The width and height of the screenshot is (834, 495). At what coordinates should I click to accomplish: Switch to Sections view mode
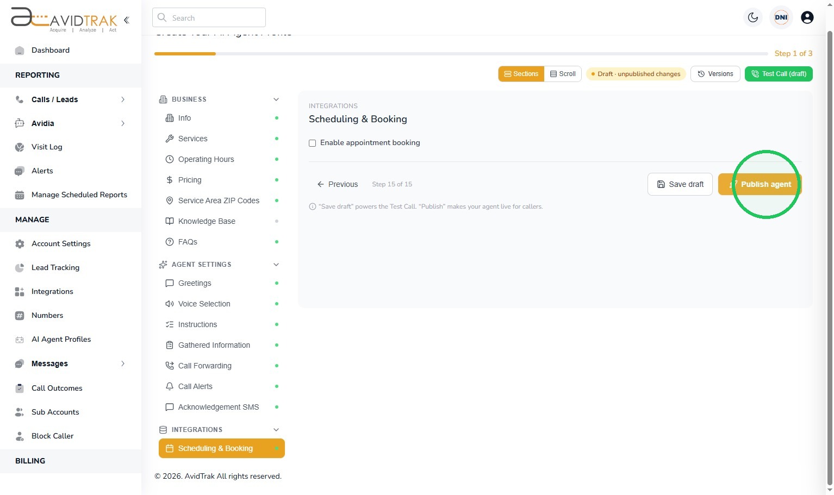pyautogui.click(x=521, y=74)
